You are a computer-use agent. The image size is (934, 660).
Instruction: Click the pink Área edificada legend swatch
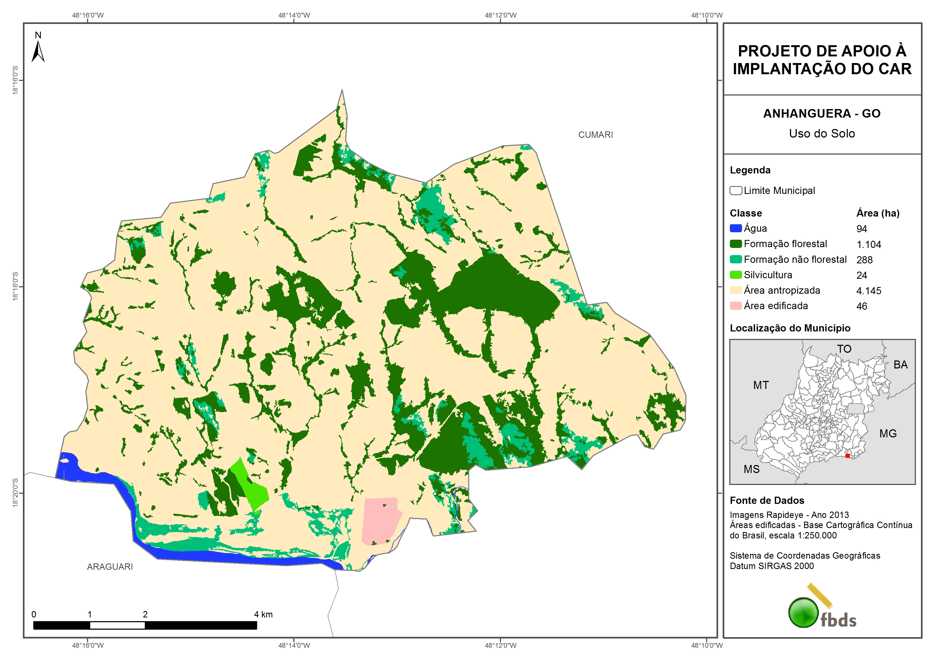(735, 306)
